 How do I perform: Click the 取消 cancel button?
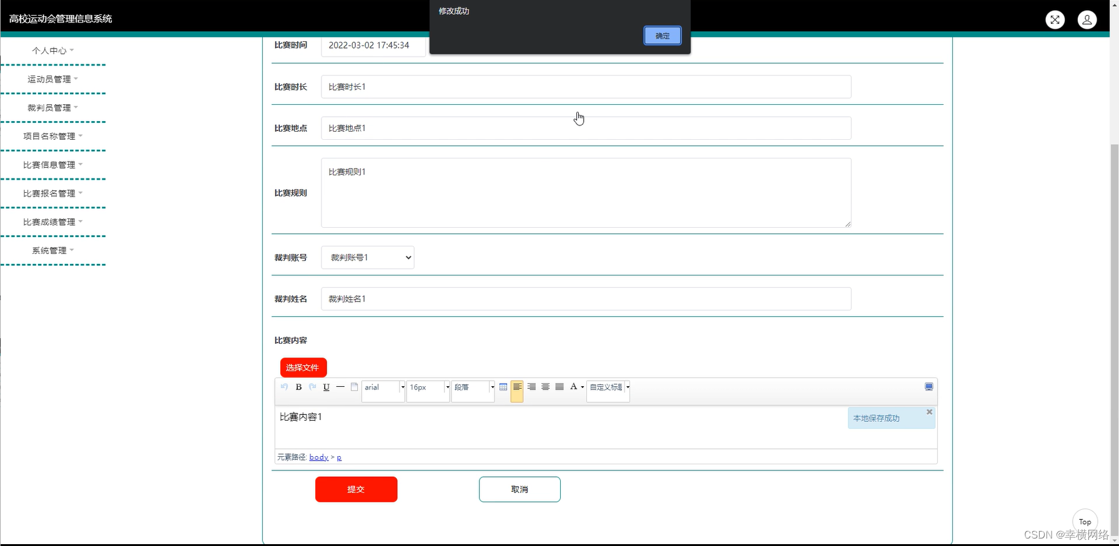(520, 489)
